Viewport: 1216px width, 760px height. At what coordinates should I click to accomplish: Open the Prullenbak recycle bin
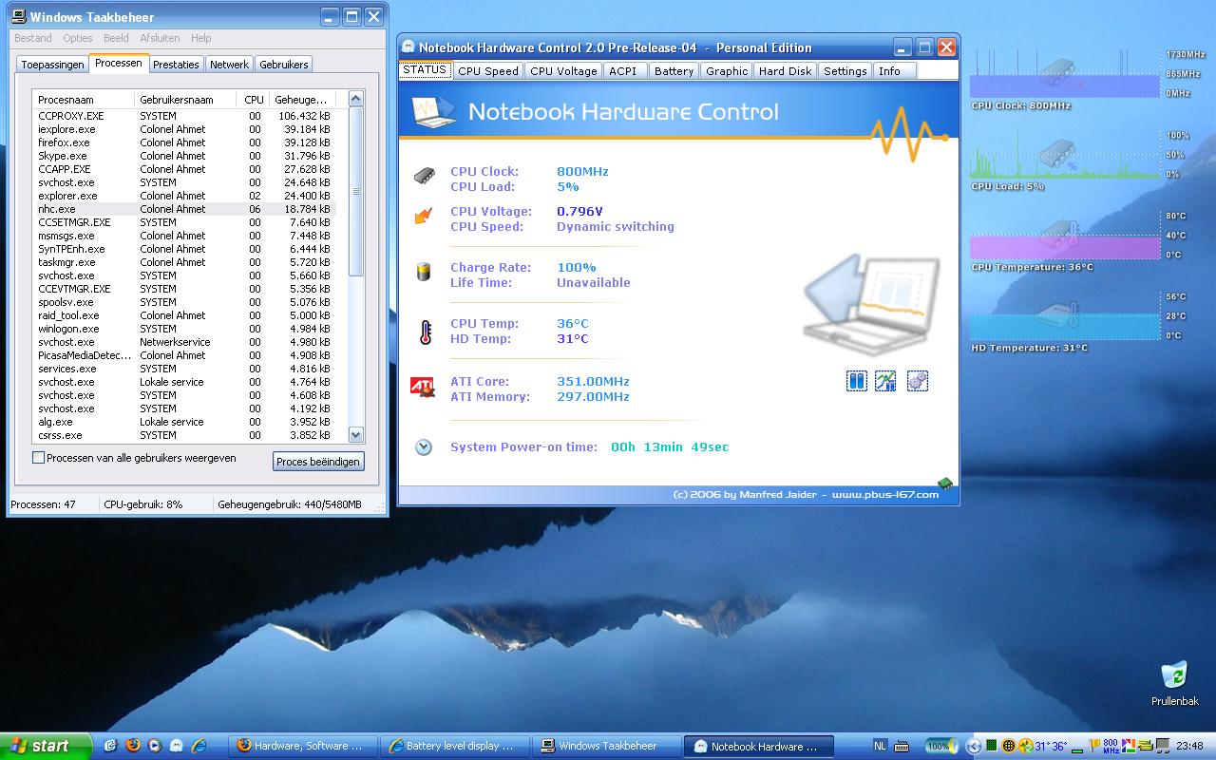[x=1175, y=684]
